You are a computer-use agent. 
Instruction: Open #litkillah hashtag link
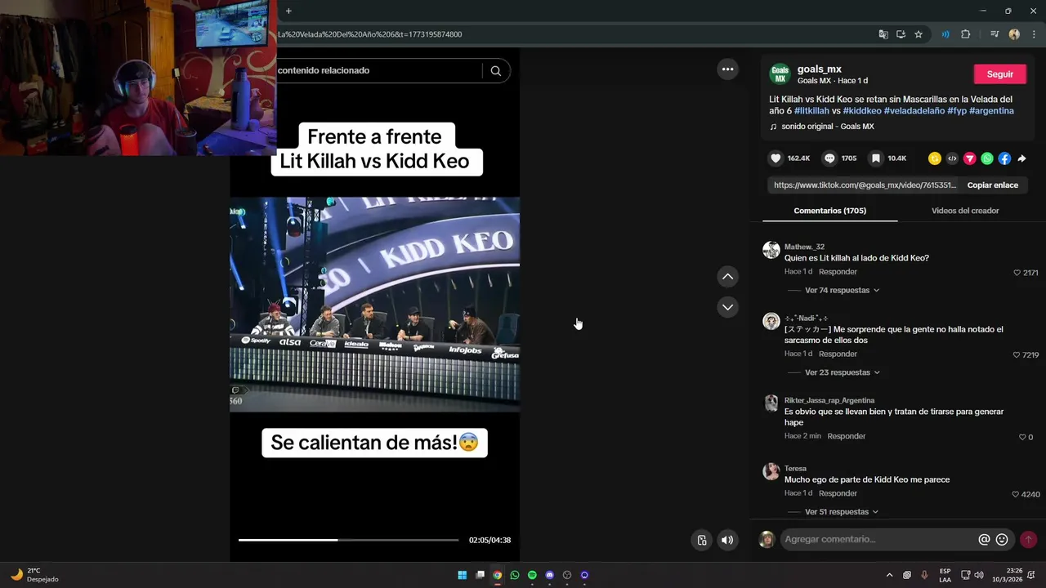(x=811, y=111)
